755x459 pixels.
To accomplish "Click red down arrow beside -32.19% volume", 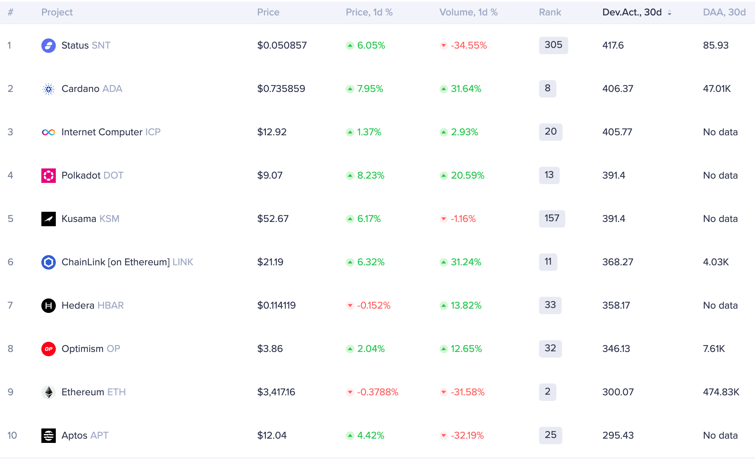I will (443, 435).
